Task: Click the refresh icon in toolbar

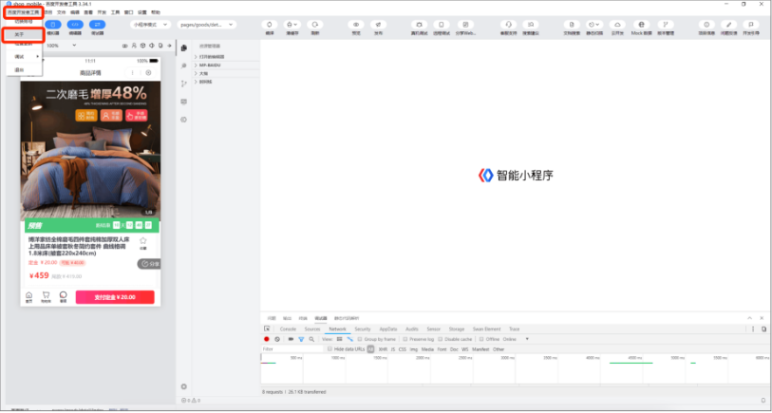Action: click(x=315, y=25)
